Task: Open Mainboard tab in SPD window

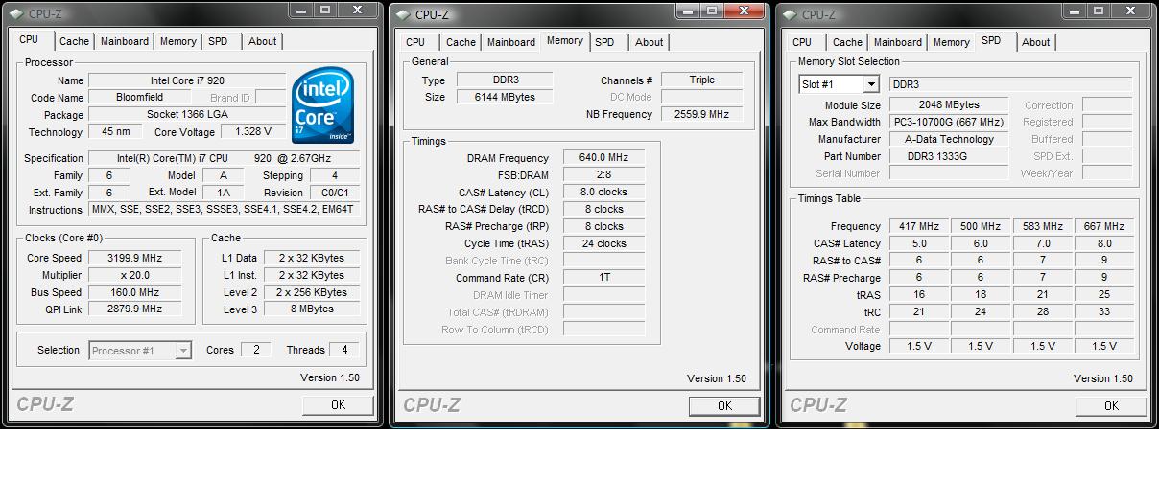Action: coord(898,42)
